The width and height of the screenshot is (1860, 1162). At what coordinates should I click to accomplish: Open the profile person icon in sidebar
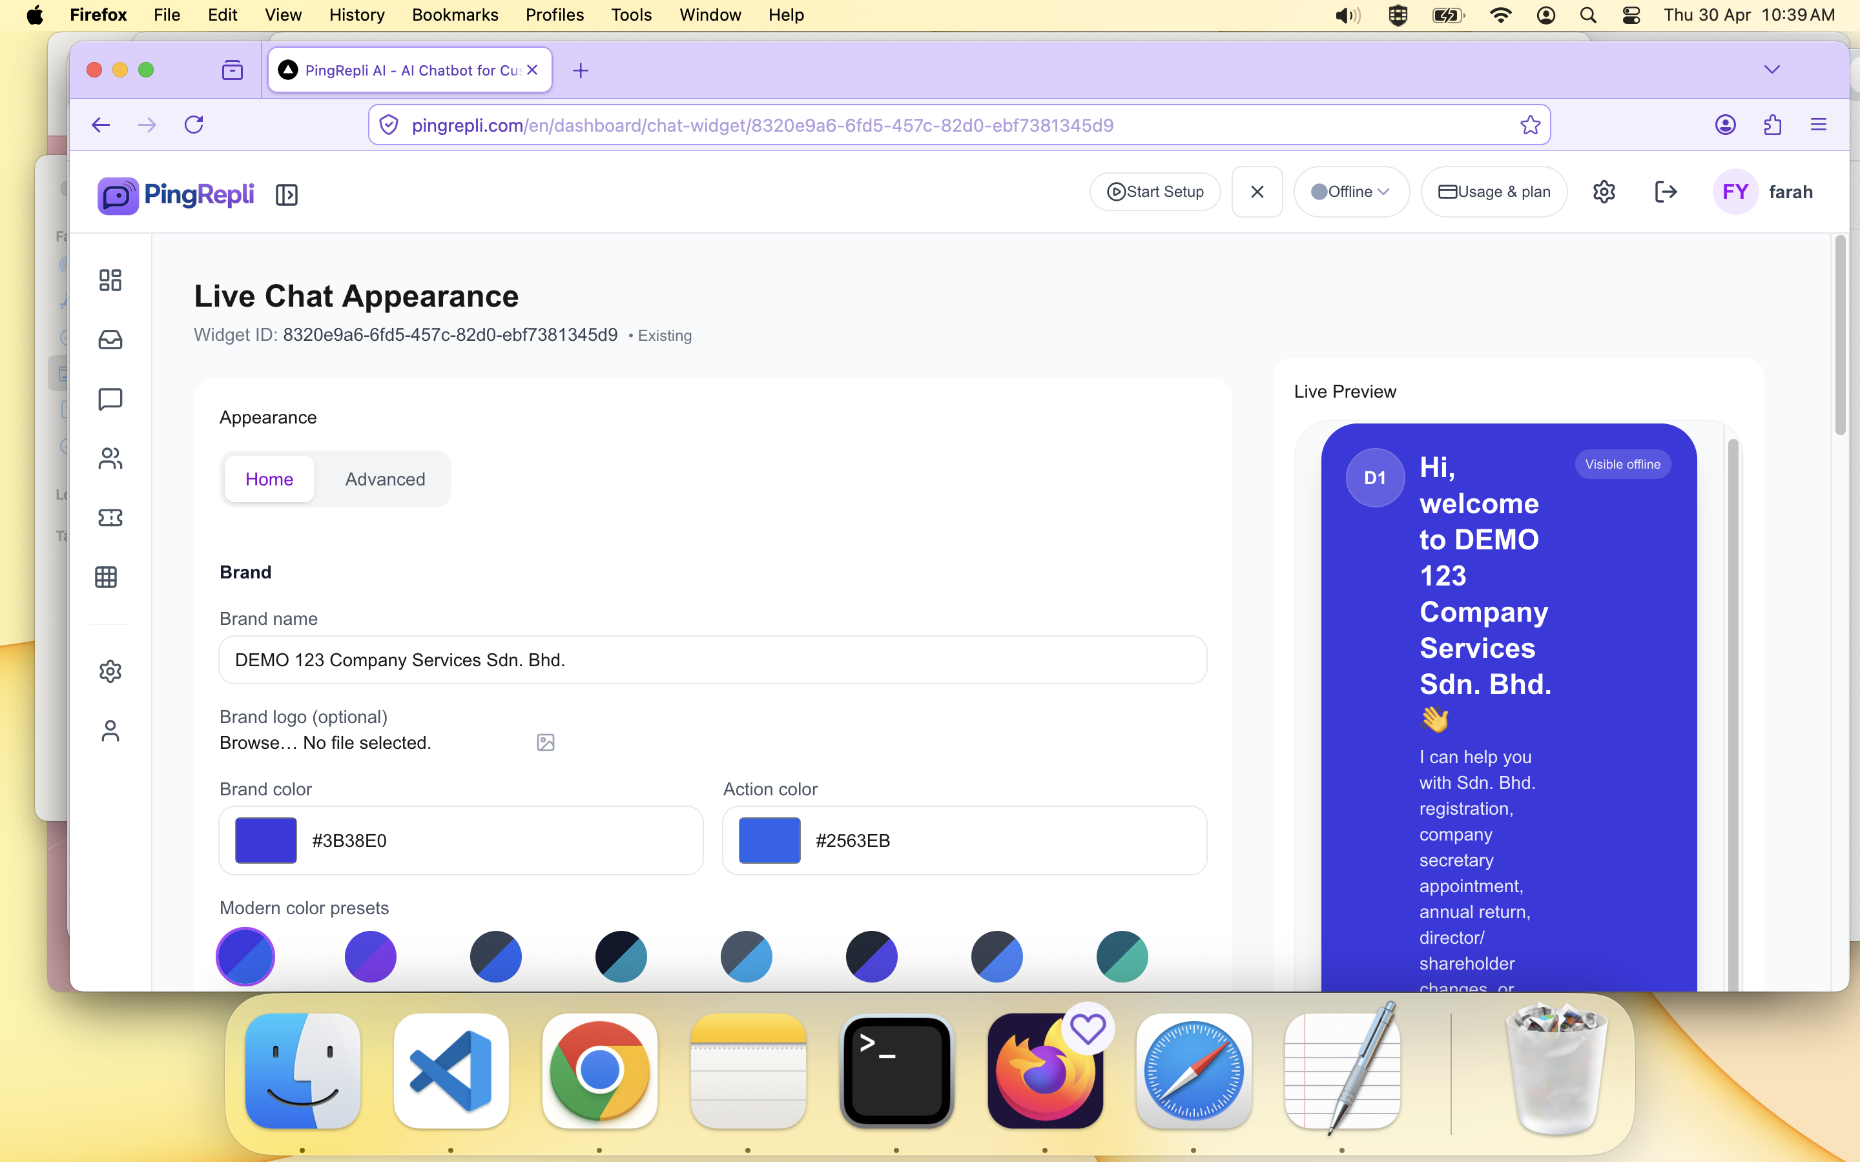click(110, 731)
